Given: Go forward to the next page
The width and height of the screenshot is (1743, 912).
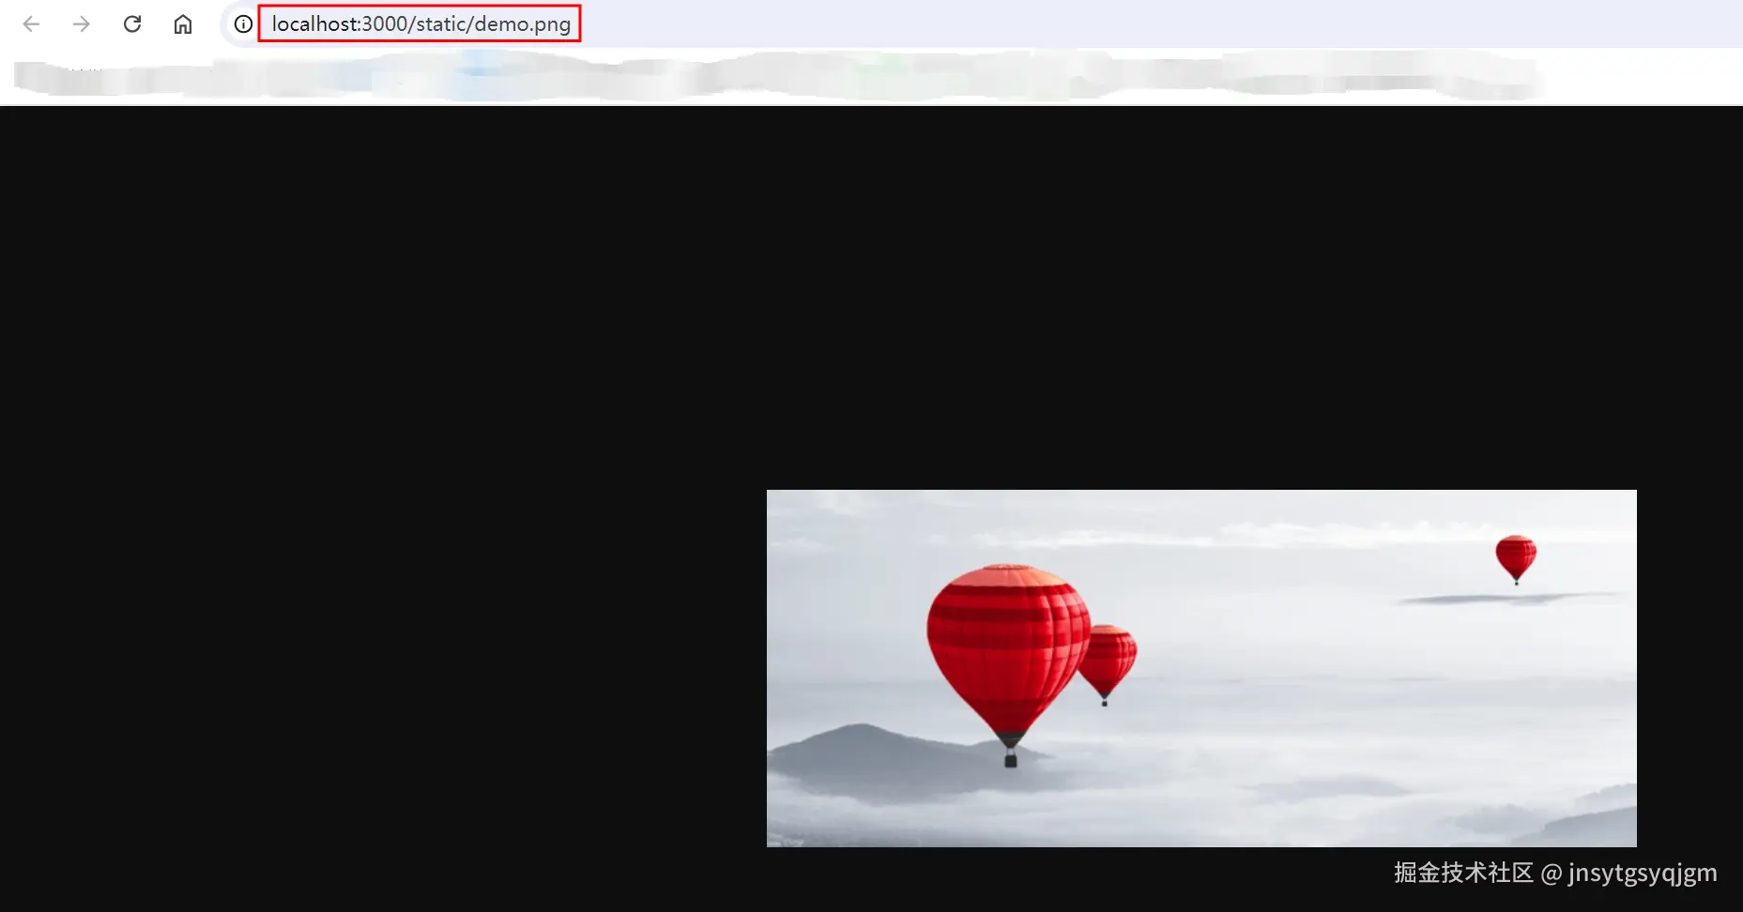Looking at the screenshot, I should click(x=82, y=24).
